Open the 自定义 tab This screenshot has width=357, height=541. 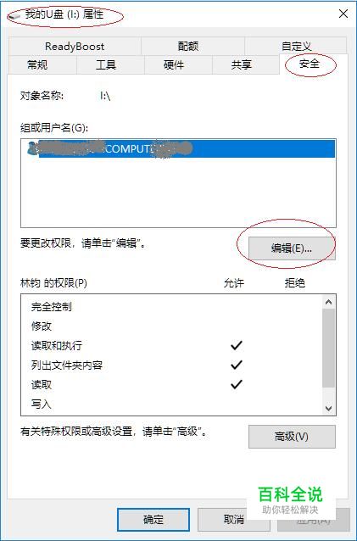point(296,47)
